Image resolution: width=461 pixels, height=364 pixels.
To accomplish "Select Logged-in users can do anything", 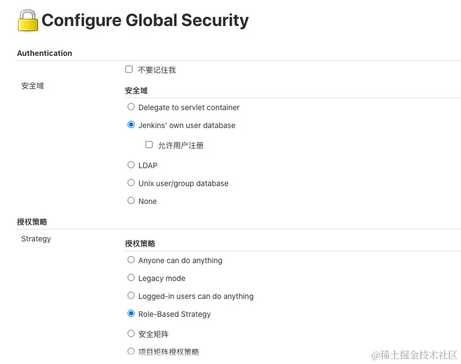I will (131, 296).
